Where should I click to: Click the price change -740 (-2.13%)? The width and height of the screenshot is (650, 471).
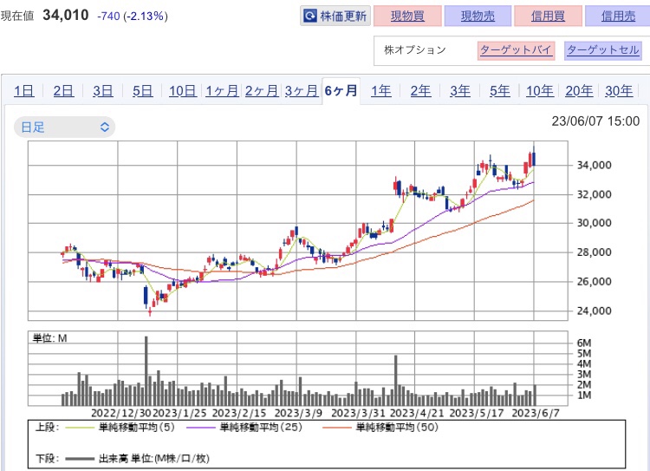click(133, 16)
